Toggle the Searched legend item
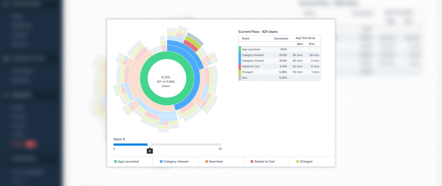 (214, 162)
